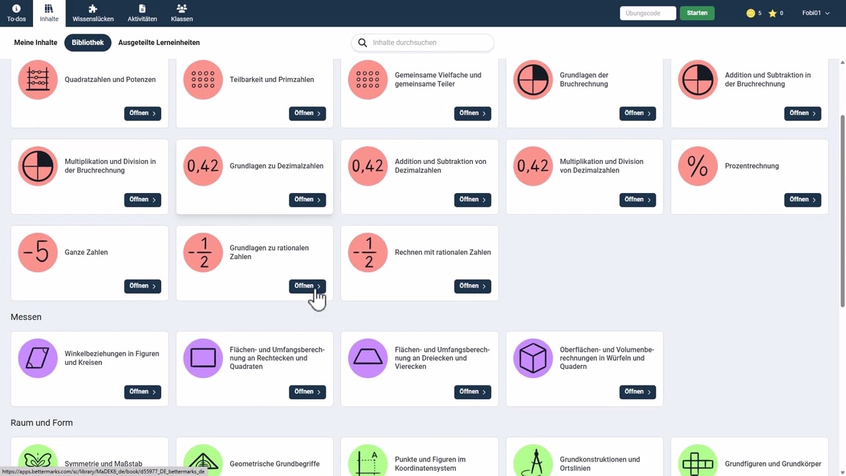Viewport: 846px width, 476px height.
Task: Open Quadratzahlen und Potenzen
Action: 143,114
